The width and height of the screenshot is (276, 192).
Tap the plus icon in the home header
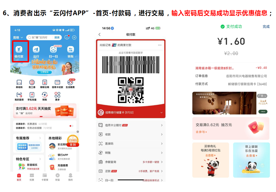click(x=74, y=38)
